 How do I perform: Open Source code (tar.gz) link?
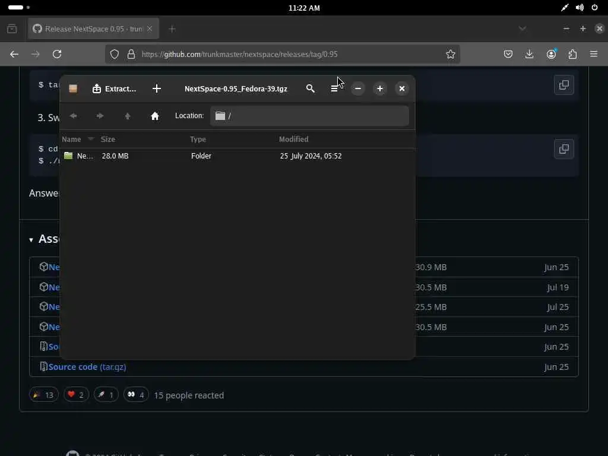(87, 367)
